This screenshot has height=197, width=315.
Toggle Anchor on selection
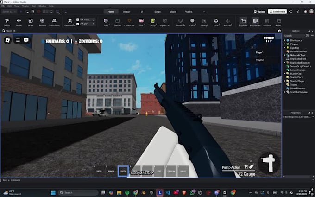227,22
